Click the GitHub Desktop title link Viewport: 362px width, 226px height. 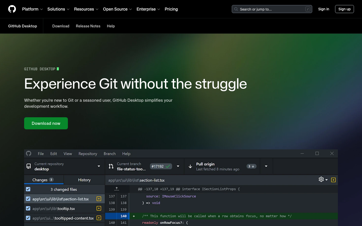tap(22, 26)
